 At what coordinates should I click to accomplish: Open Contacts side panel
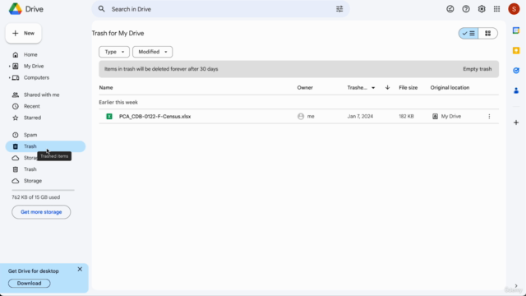[x=516, y=90]
